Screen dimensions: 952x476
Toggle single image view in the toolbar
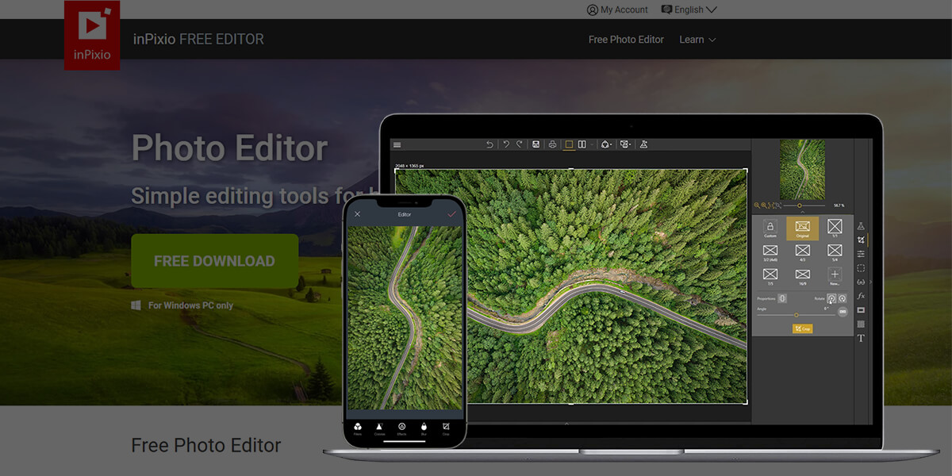pos(571,144)
